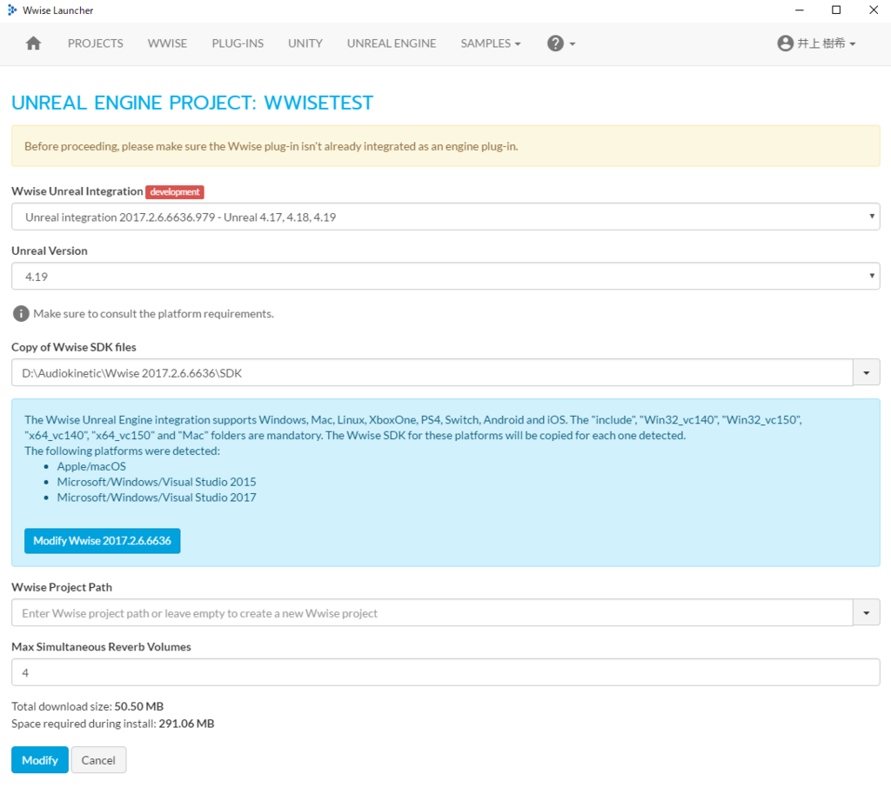Minimize the Wwise Launcher window
The width and height of the screenshot is (891, 788).
[799, 10]
